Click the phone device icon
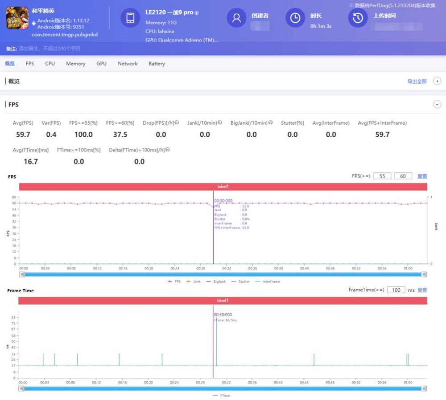 (x=130, y=18)
